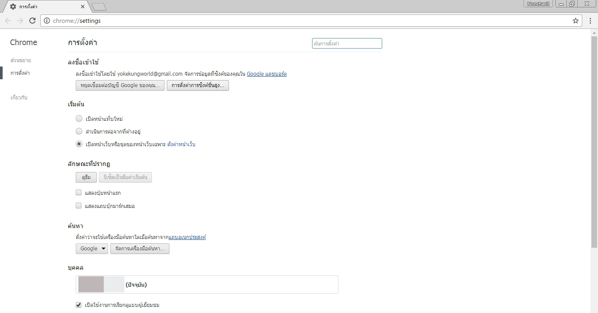Close the การตั้งค่า tab

point(83,7)
